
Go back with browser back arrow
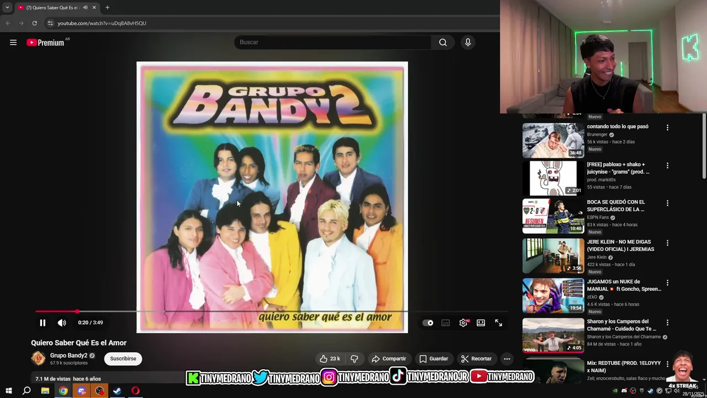(x=8, y=23)
